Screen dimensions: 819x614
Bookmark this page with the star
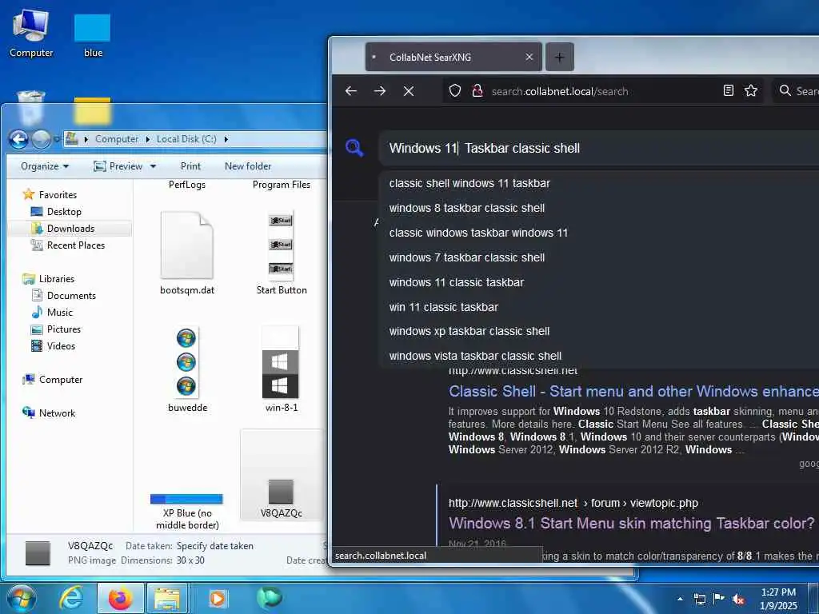(x=751, y=91)
